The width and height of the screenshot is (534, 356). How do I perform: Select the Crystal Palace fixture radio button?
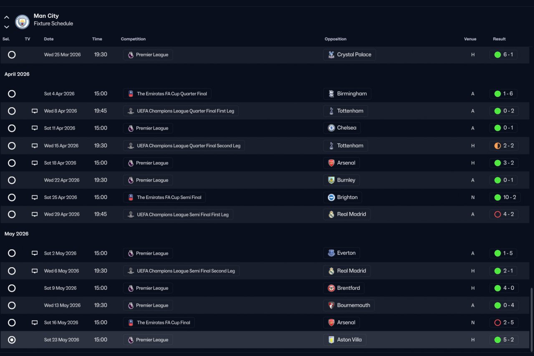[12, 55]
